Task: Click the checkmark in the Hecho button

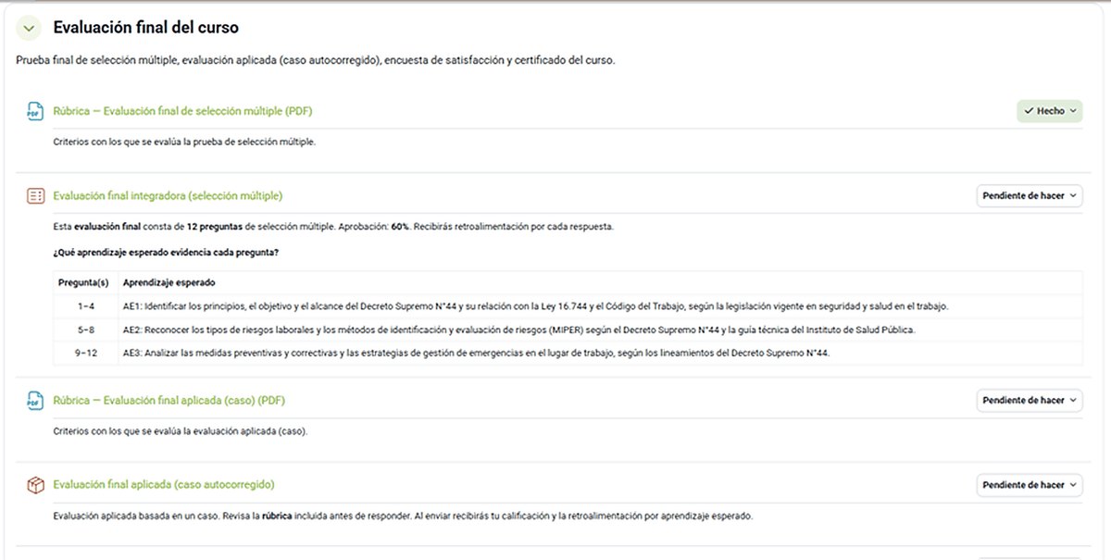Action: pos(1029,111)
